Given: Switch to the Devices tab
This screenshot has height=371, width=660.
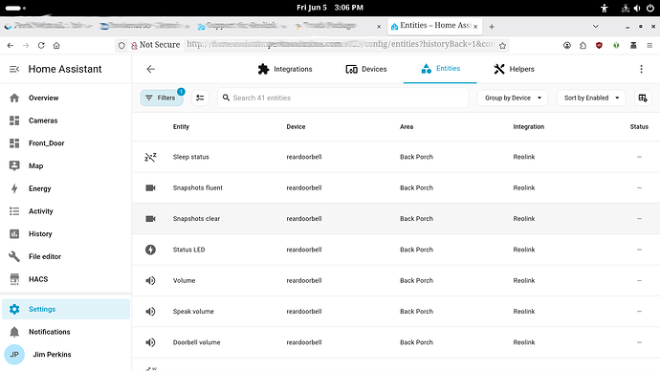Looking at the screenshot, I should (x=366, y=69).
